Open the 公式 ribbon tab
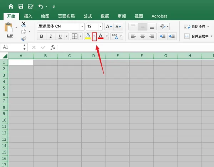 (88, 16)
